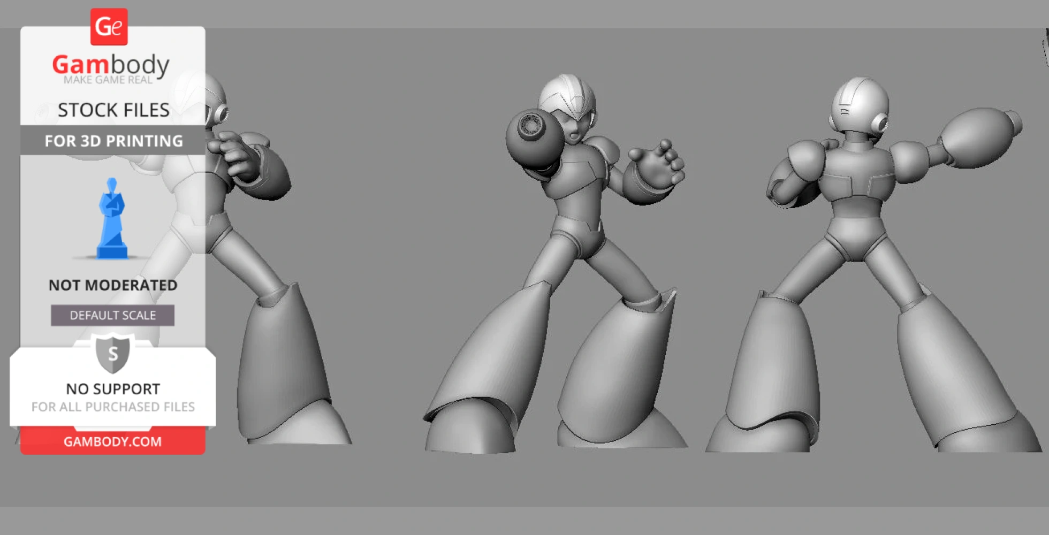Click the Gambody brand logo text
1049x535 pixels.
111,64
